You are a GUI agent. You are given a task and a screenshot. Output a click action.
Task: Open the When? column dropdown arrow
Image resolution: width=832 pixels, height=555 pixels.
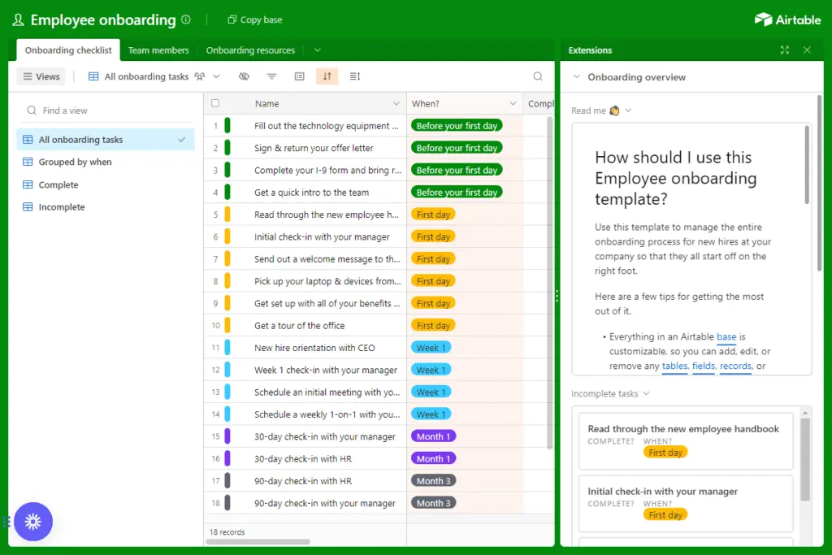point(513,103)
